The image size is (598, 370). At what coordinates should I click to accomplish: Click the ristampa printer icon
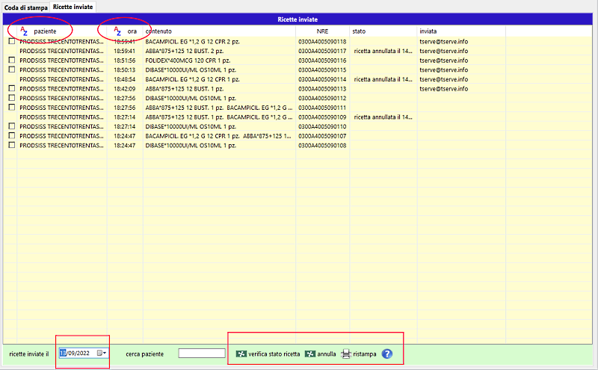point(346,354)
